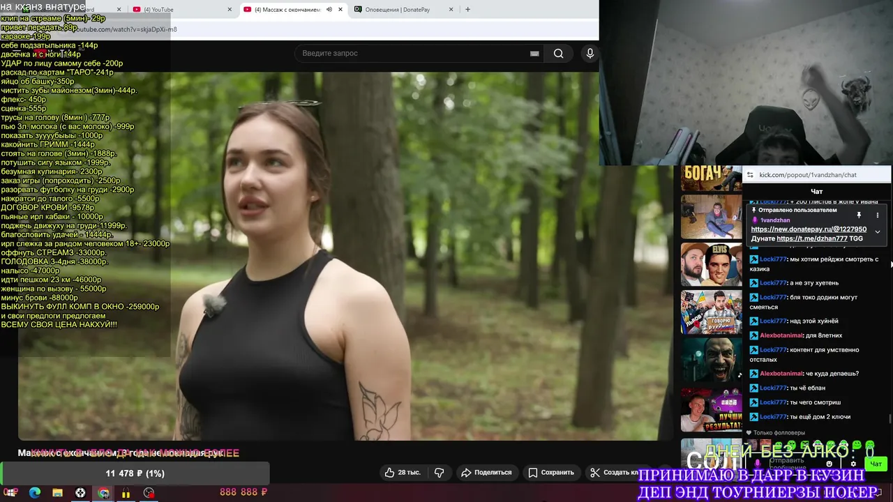Click the 888 888 ₽ goal amount
This screenshot has width=893, height=502.
coord(243,492)
